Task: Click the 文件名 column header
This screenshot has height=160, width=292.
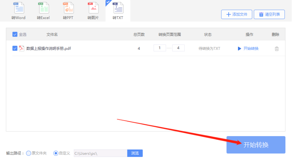Action: click(x=52, y=35)
